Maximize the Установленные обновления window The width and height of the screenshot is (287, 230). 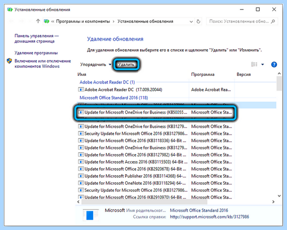pos(258,10)
